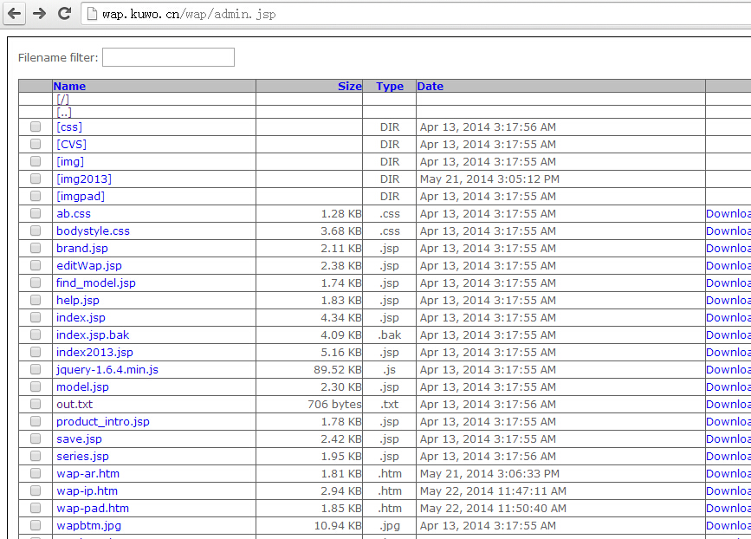
Task: Sort files by the Type header
Action: tap(390, 87)
